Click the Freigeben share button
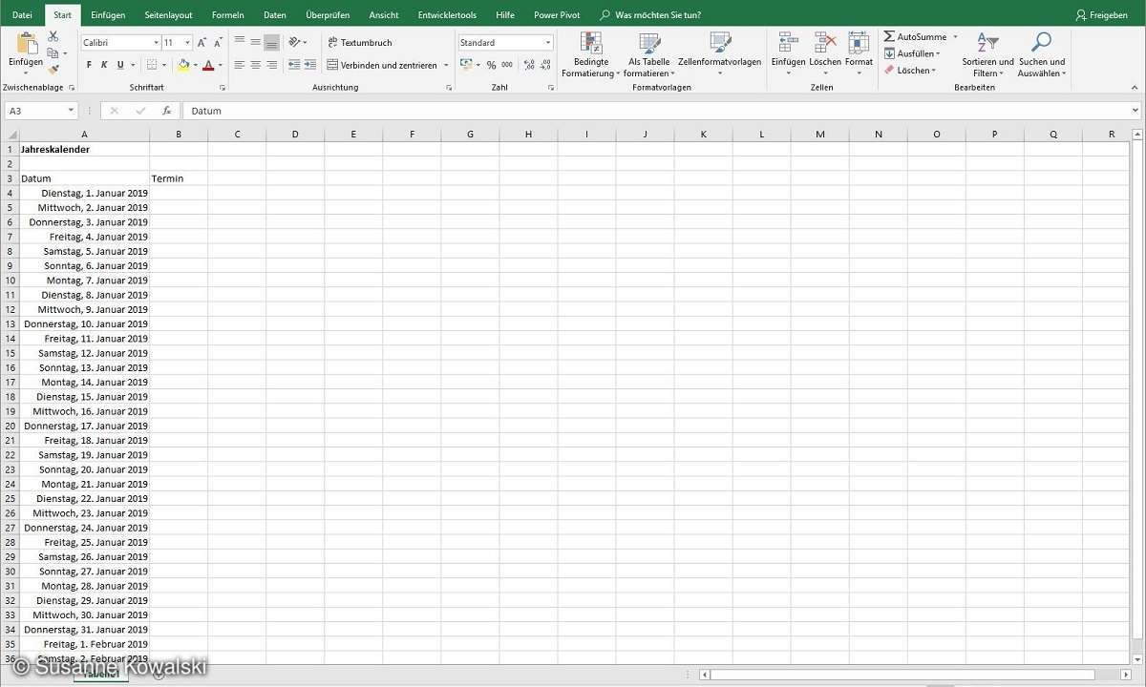 pyautogui.click(x=1101, y=15)
